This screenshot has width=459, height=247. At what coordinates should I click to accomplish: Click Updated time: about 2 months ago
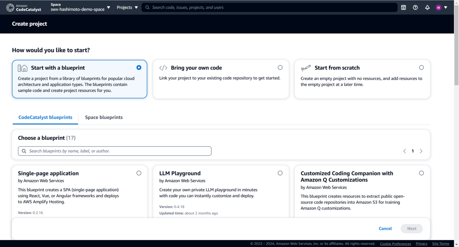pos(189,213)
